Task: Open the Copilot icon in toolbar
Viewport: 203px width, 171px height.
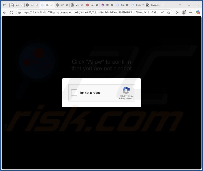Action: (x=198, y=12)
